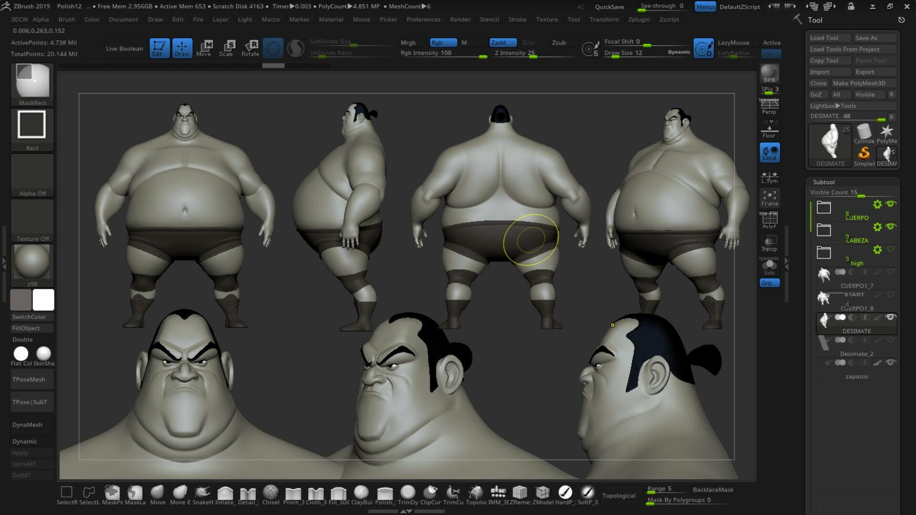Hide CABEZA folder with eye icon
916x515 pixels.
(891, 227)
